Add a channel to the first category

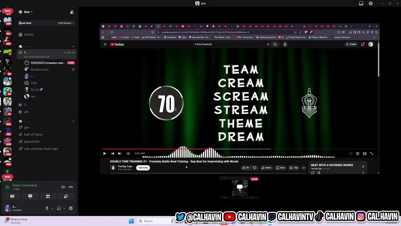(73, 46)
